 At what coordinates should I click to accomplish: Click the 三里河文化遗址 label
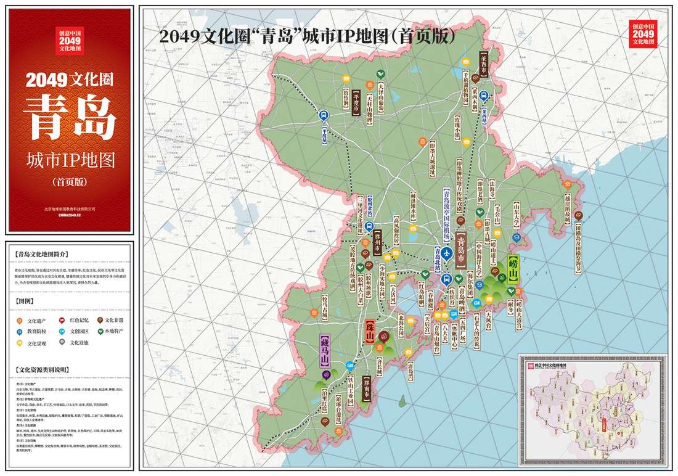point(360,216)
